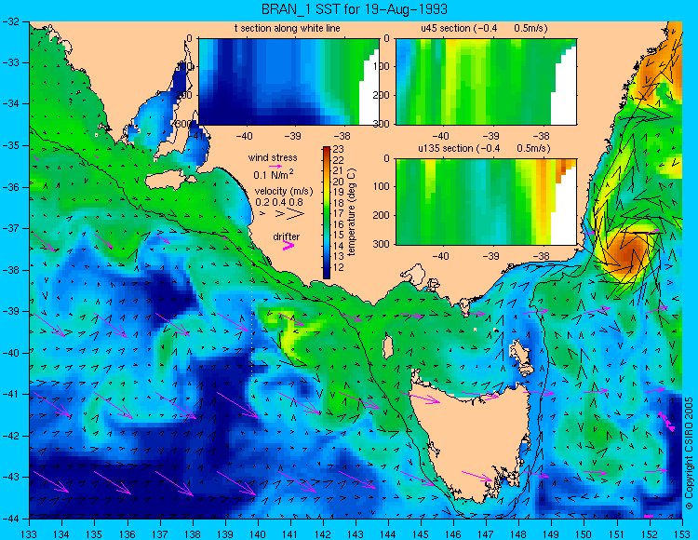Click the magenta drifter marker in the legend
Viewport: 698px width, 540px height.
(x=288, y=246)
